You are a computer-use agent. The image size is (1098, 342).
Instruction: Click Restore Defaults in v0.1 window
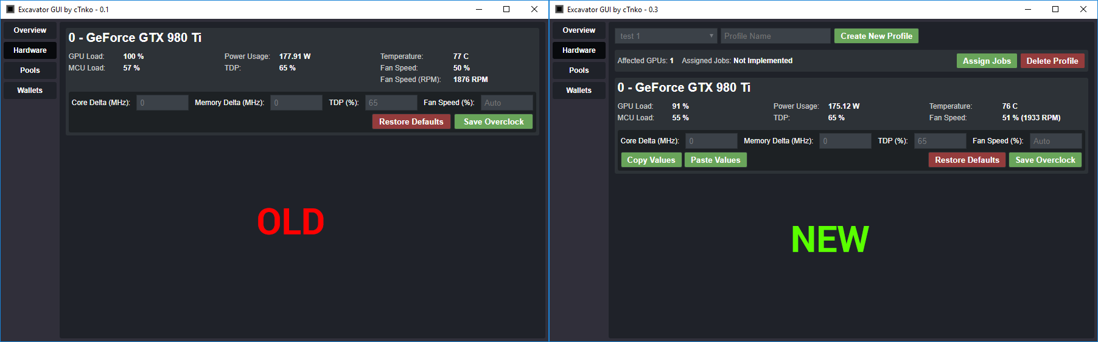pos(411,121)
